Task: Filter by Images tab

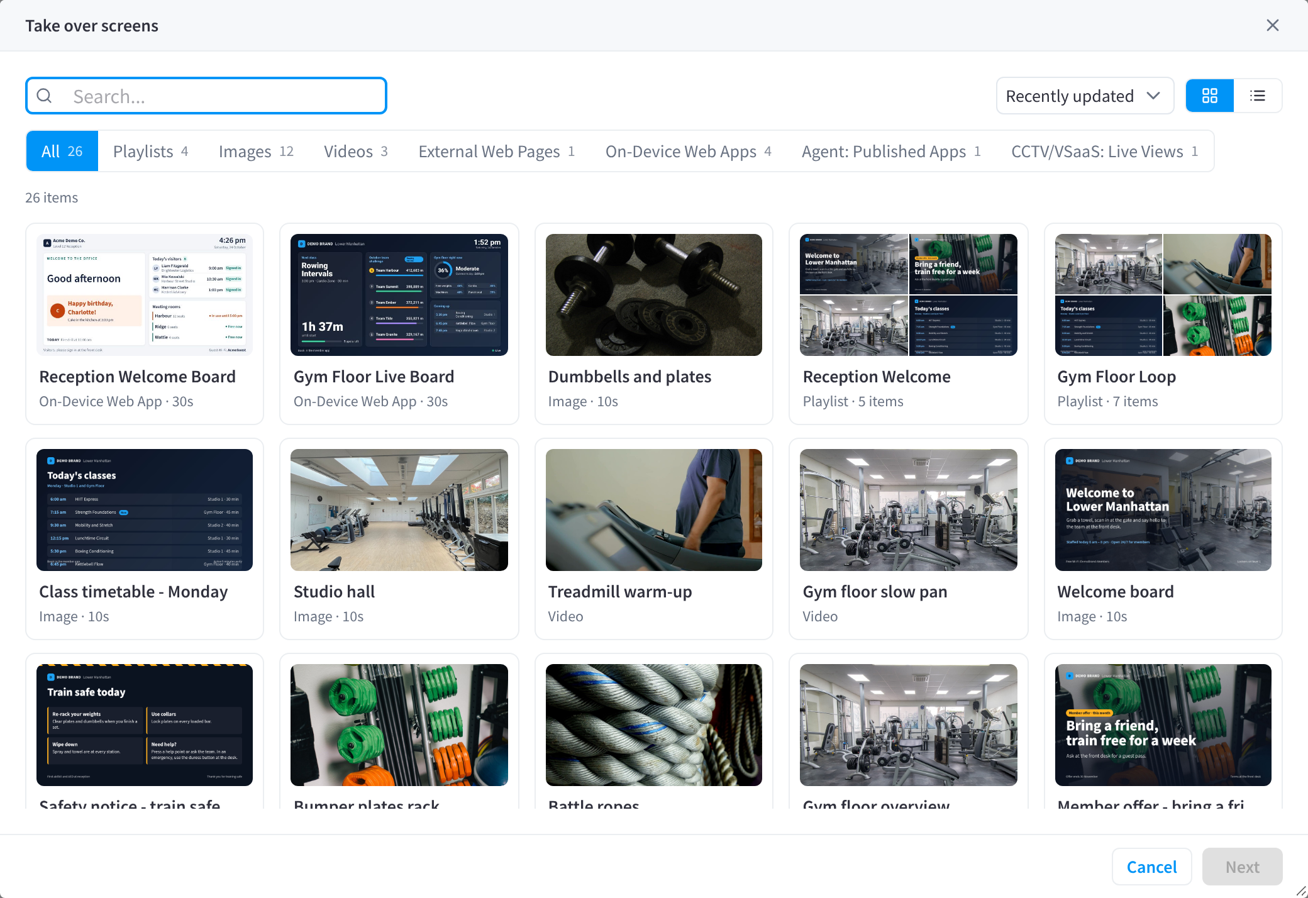Action: pyautogui.click(x=256, y=151)
